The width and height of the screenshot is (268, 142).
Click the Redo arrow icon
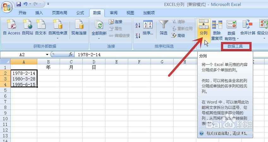click(x=36, y=4)
